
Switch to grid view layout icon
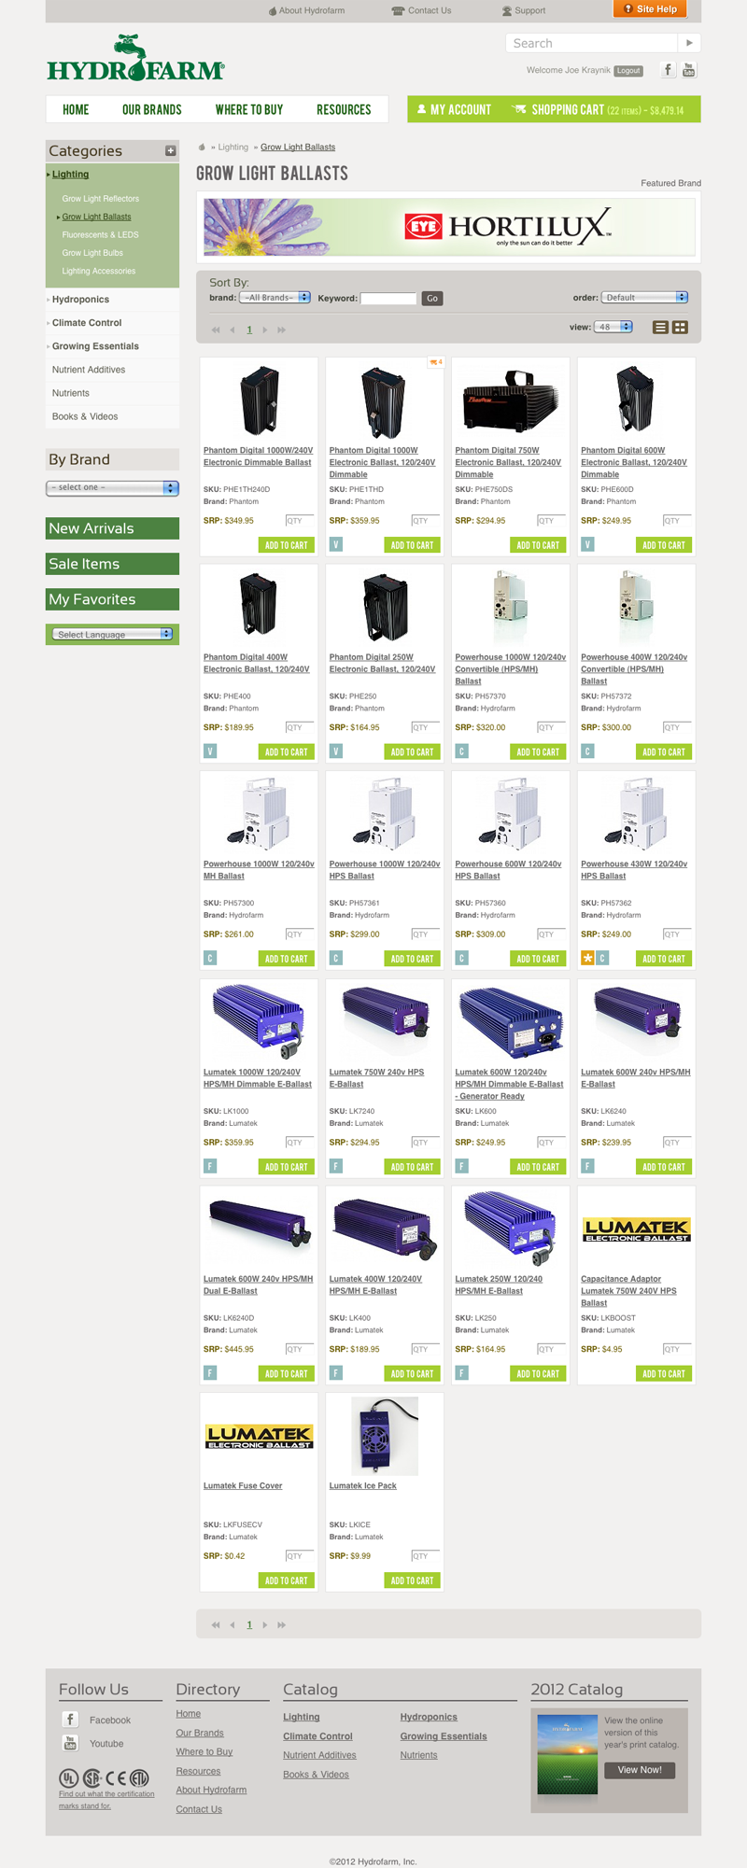click(680, 327)
